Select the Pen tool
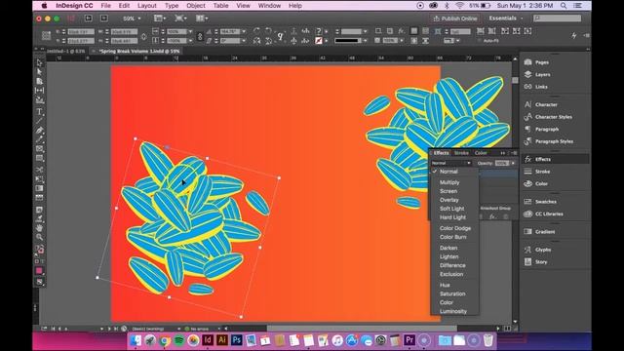Screen dimensions: 624x351 coord(39,130)
